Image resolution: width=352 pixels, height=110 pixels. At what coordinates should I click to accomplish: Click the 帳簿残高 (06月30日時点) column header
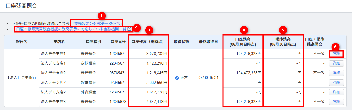point(283,42)
